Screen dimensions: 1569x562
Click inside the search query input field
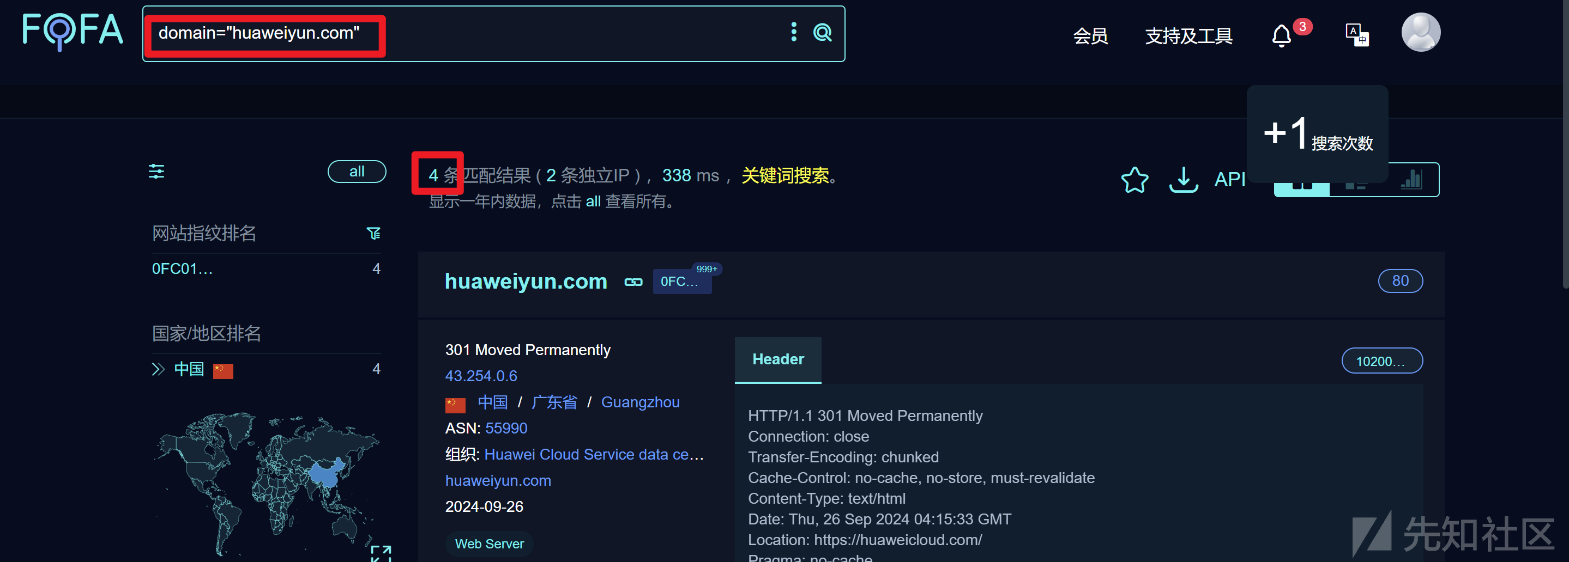click(x=548, y=33)
